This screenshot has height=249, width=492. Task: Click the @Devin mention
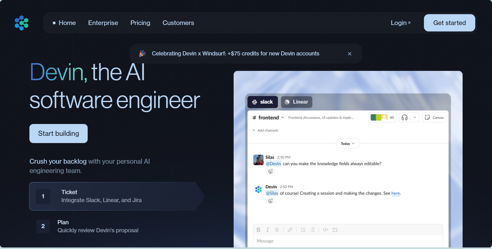pos(273,164)
